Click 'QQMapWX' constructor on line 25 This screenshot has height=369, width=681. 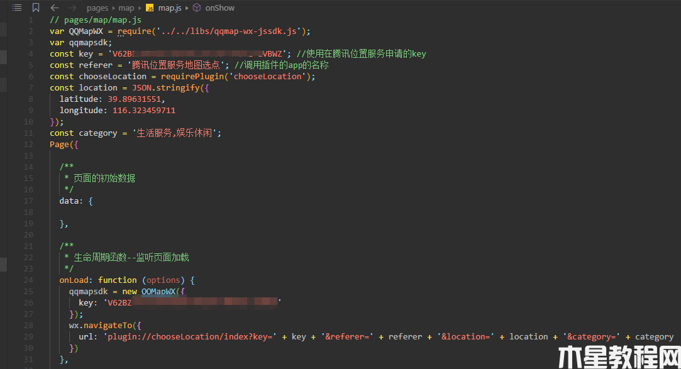pyautogui.click(x=158, y=291)
